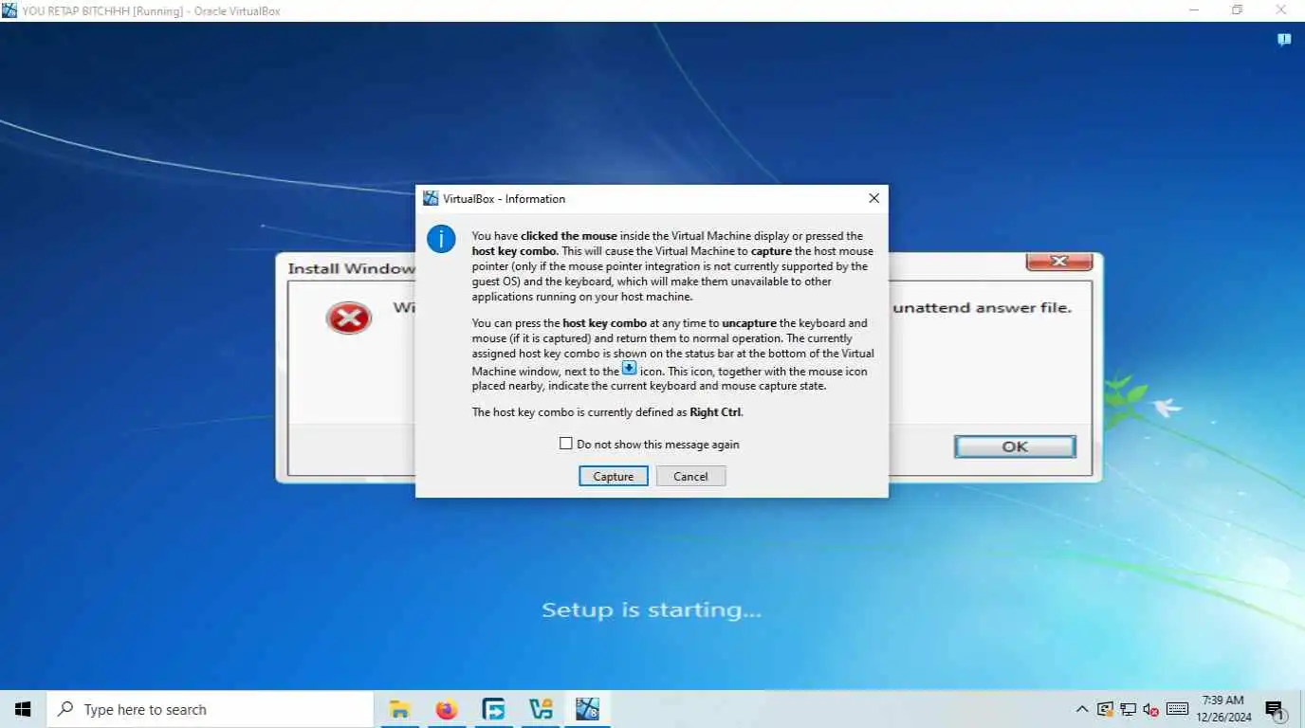Viewport: 1305px width, 728px height.
Task: Click the host key arrow icon in the dialog text
Action: pyautogui.click(x=629, y=368)
